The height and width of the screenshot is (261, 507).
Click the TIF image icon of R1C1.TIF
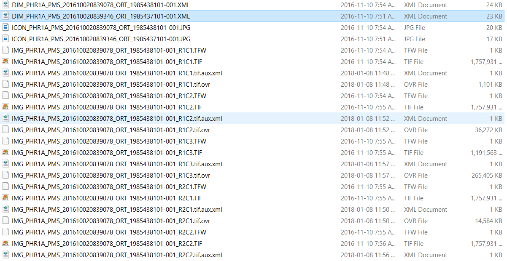(5, 62)
